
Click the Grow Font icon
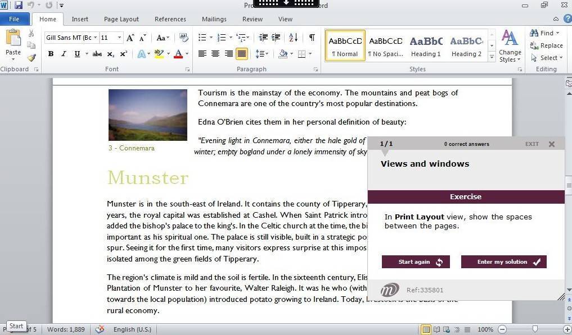pos(130,38)
